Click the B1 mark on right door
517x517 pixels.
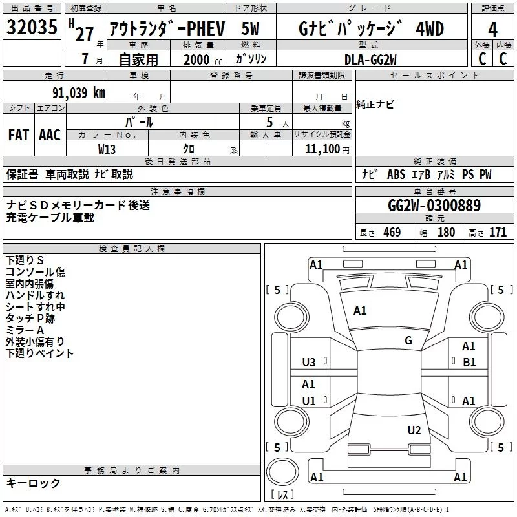(469, 363)
